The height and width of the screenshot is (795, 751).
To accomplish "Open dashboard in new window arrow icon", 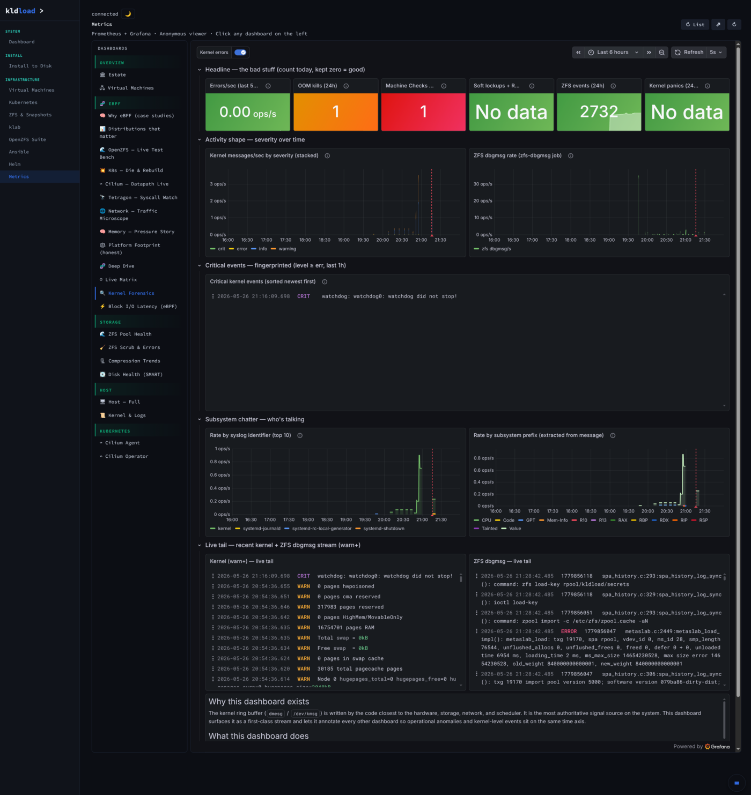I will pyautogui.click(x=718, y=24).
